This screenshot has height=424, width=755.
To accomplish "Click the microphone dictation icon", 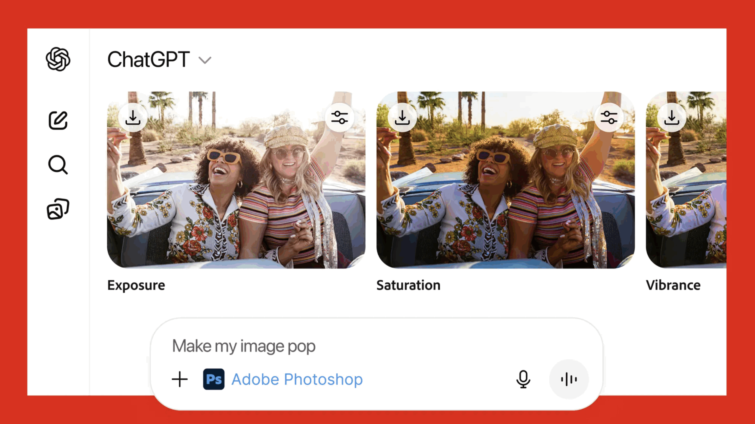I will pos(523,379).
